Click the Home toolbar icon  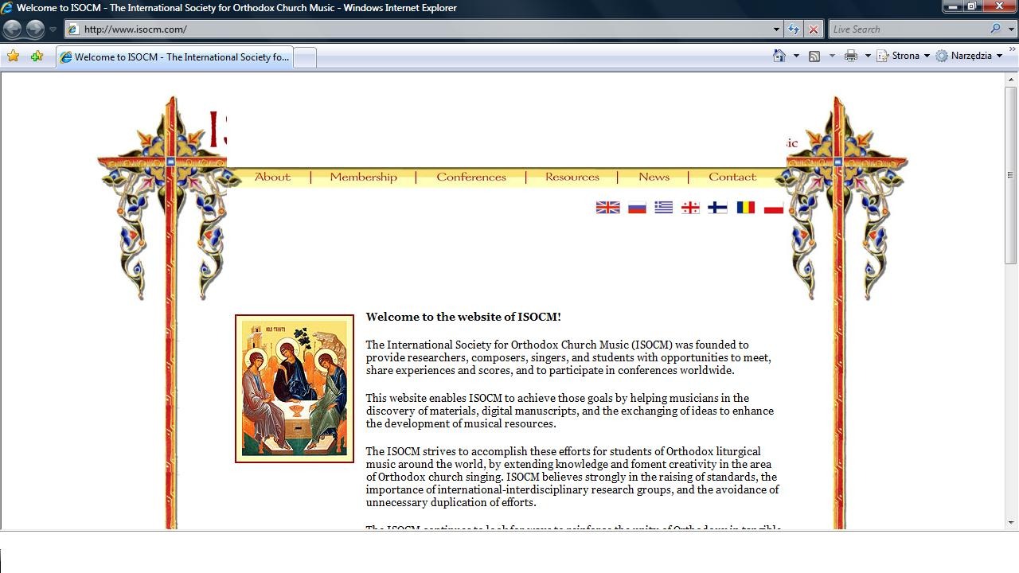pos(779,56)
